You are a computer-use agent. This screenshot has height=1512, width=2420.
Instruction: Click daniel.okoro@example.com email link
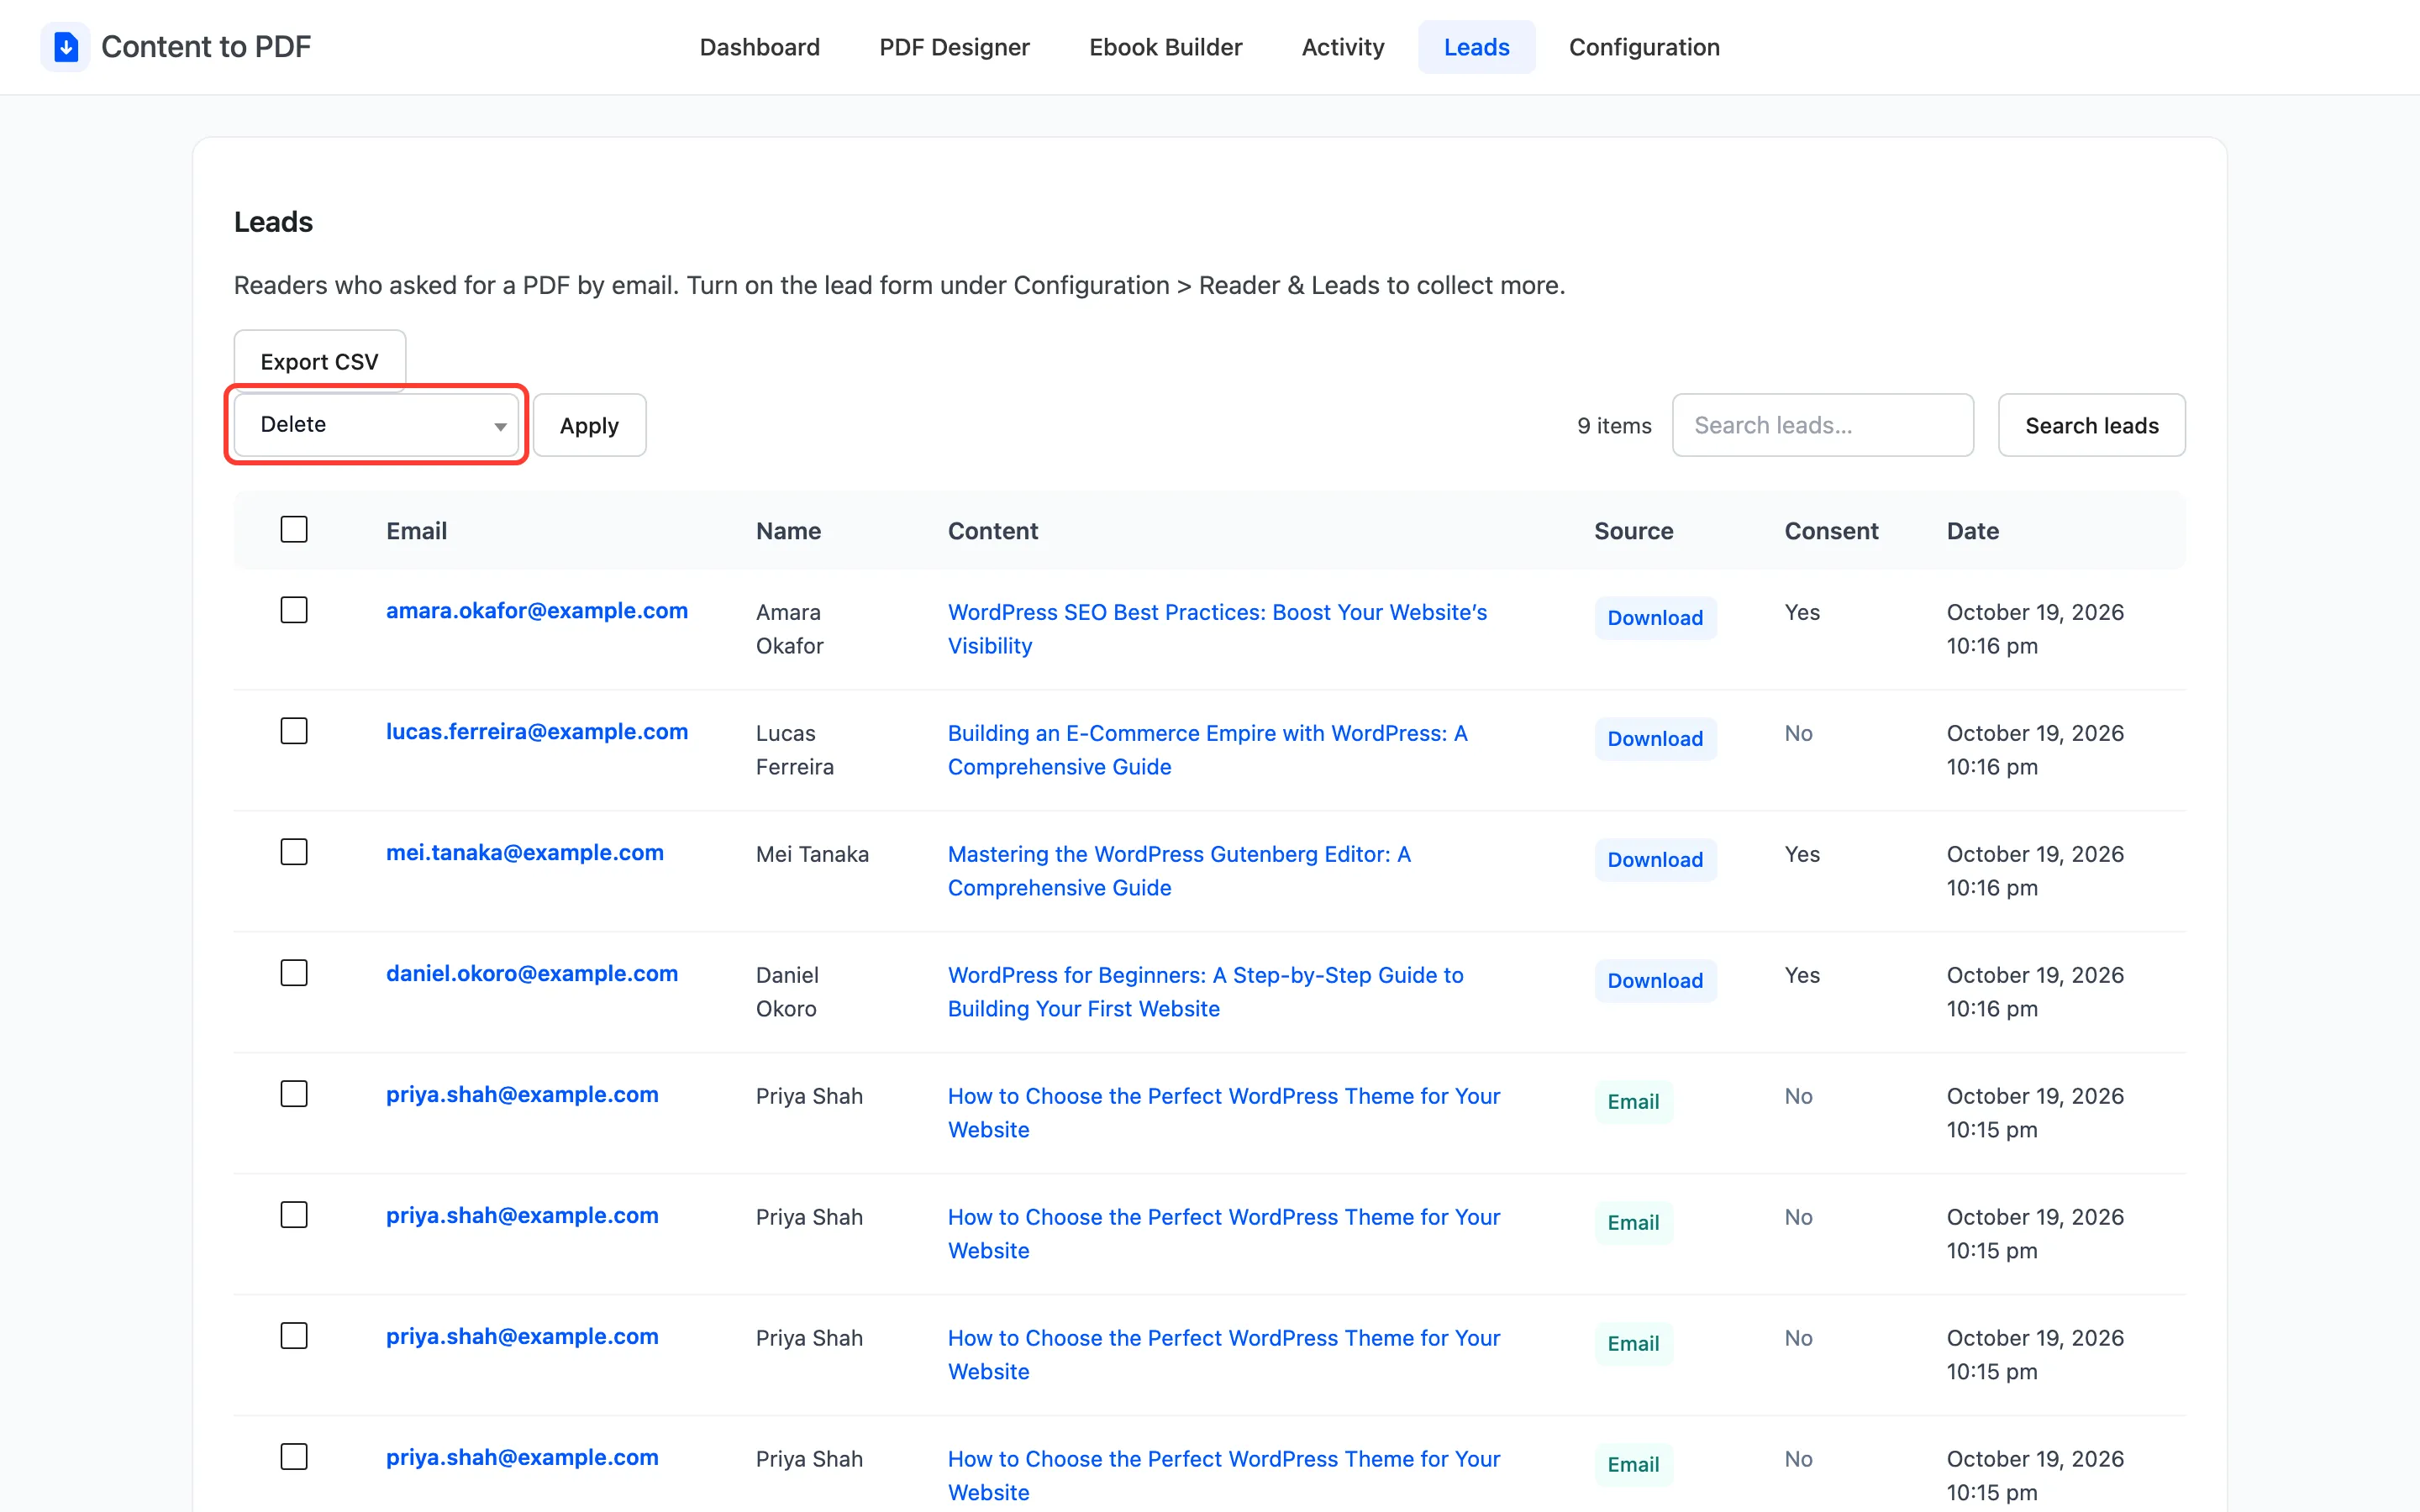click(532, 973)
